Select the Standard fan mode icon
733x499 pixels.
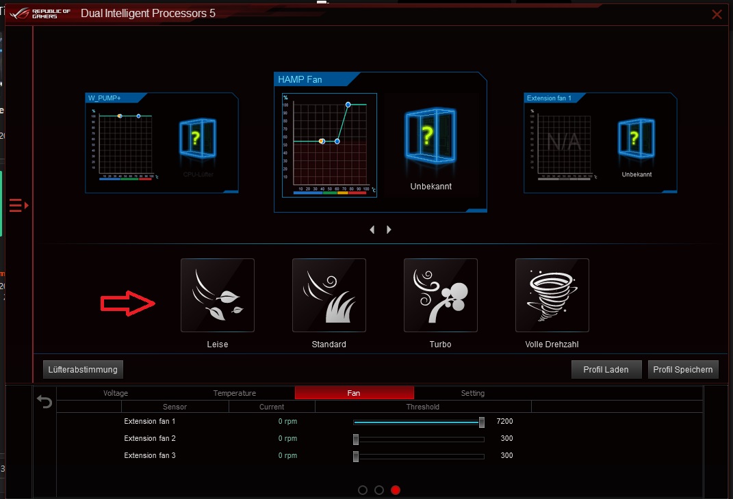329,295
